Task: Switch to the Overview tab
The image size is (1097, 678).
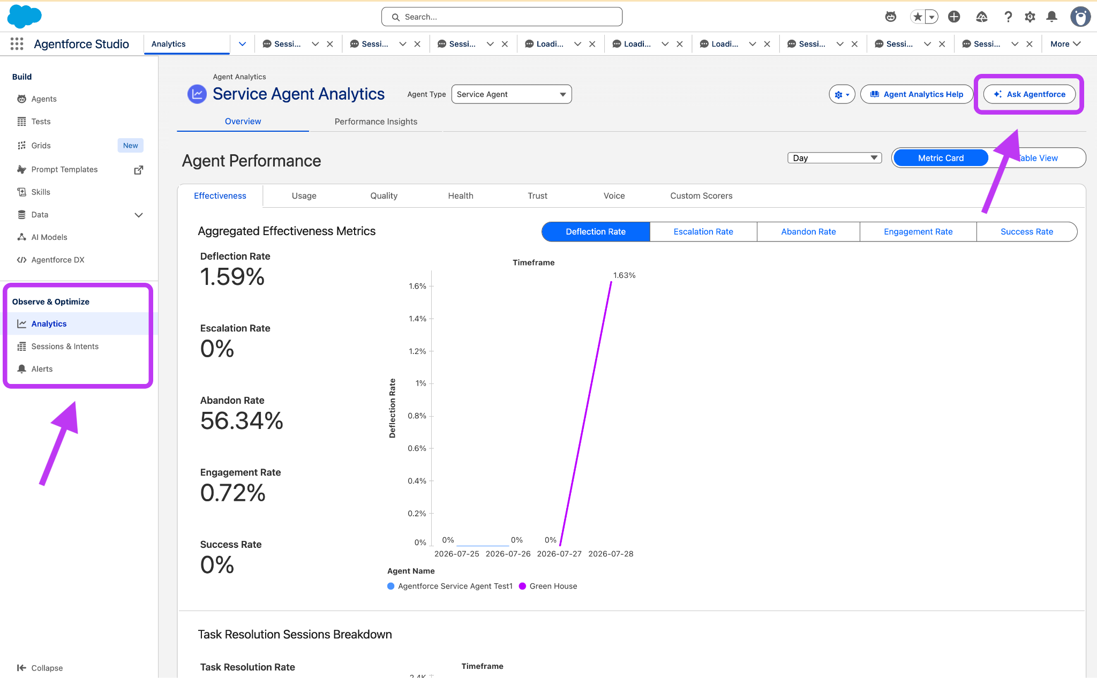Action: tap(243, 122)
